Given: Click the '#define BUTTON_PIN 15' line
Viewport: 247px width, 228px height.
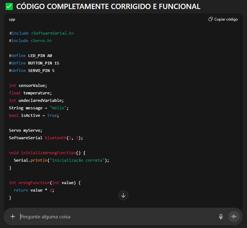Looking at the screenshot, I should click(x=34, y=63).
